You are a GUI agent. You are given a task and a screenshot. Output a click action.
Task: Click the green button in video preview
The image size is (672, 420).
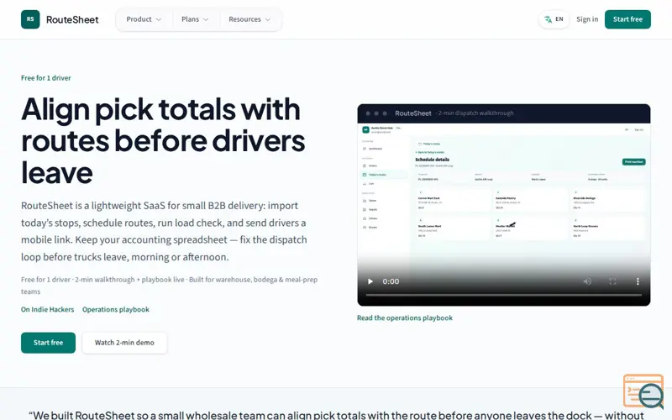click(633, 161)
